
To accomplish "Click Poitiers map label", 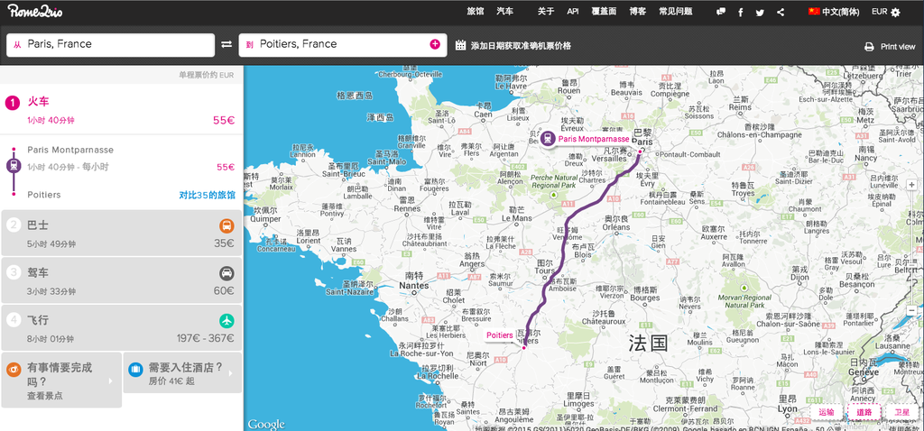I will click(x=499, y=335).
